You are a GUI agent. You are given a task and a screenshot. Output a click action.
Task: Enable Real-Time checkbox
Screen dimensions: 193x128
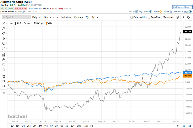[x=149, y=17]
